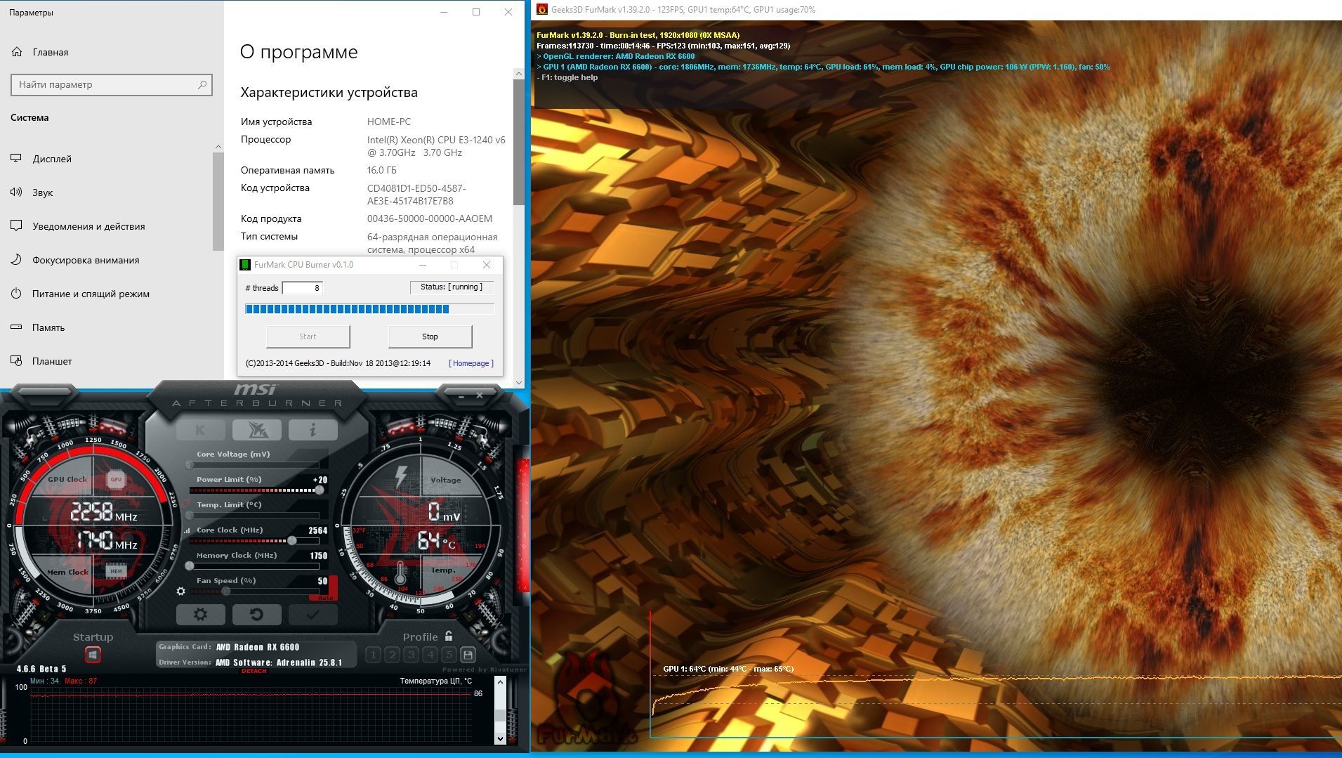Open Afterburner settings gear button
The image size is (1342, 758).
click(x=200, y=615)
